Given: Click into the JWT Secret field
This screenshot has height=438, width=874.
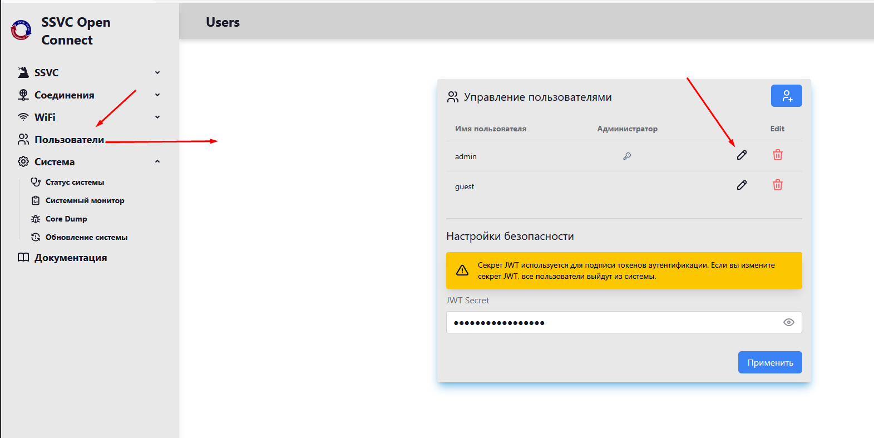Looking at the screenshot, I should click(x=612, y=322).
